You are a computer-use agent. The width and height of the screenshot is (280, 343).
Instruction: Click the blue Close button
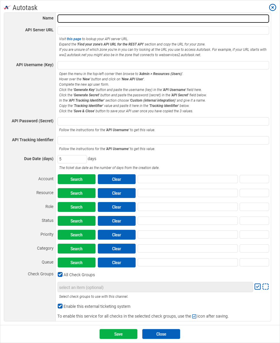point(161,334)
